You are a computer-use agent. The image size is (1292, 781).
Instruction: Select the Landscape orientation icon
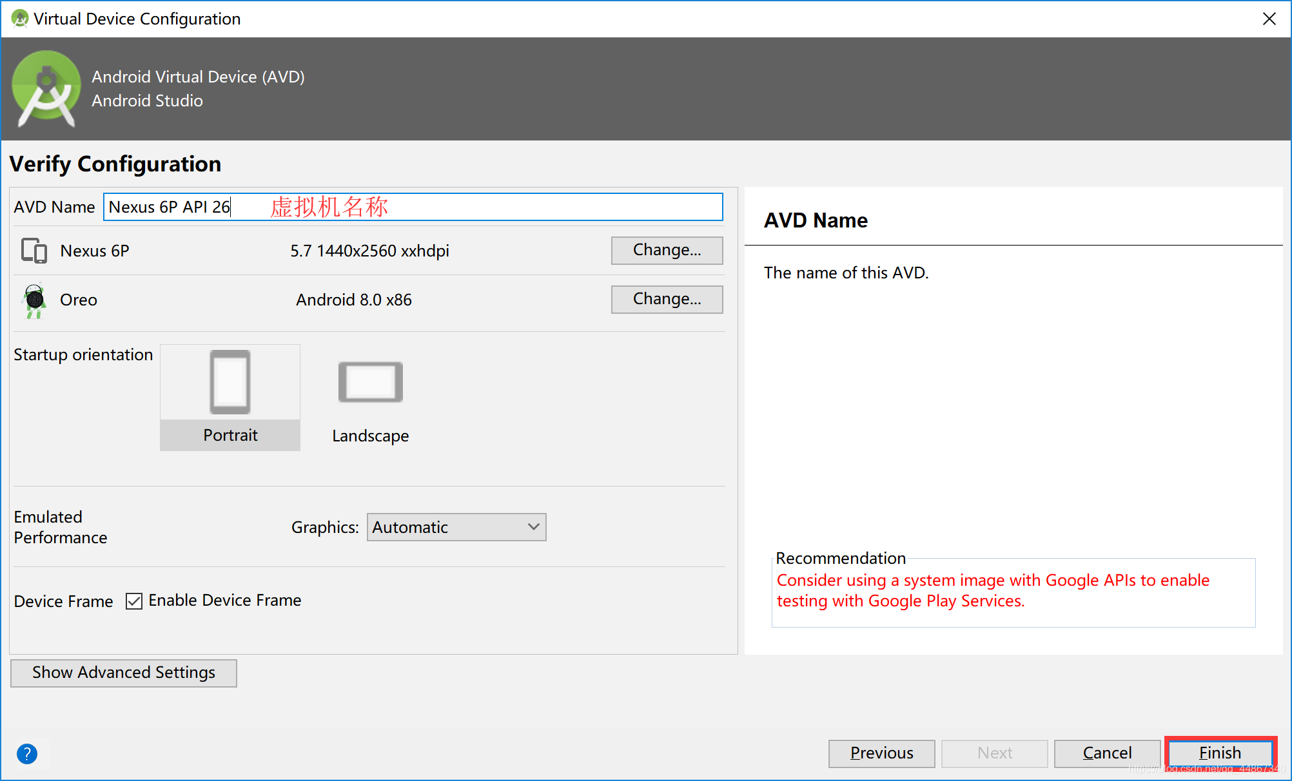tap(370, 382)
